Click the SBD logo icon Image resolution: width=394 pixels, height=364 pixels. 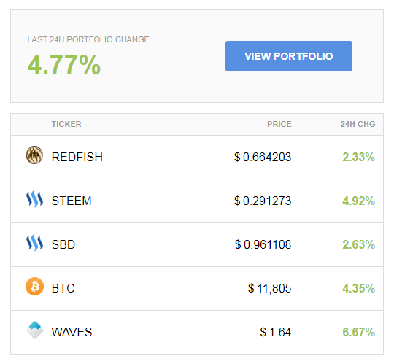(35, 243)
